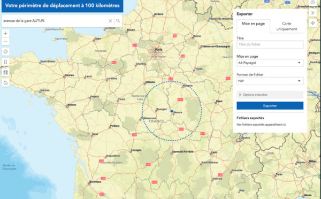Clear the address search text

[110, 21]
